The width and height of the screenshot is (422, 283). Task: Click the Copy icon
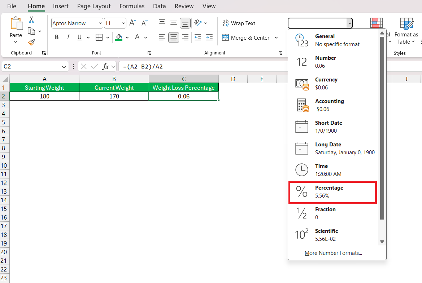(x=31, y=31)
